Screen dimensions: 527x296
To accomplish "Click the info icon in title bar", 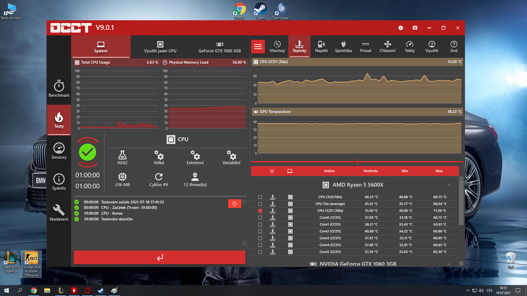I will [400, 28].
